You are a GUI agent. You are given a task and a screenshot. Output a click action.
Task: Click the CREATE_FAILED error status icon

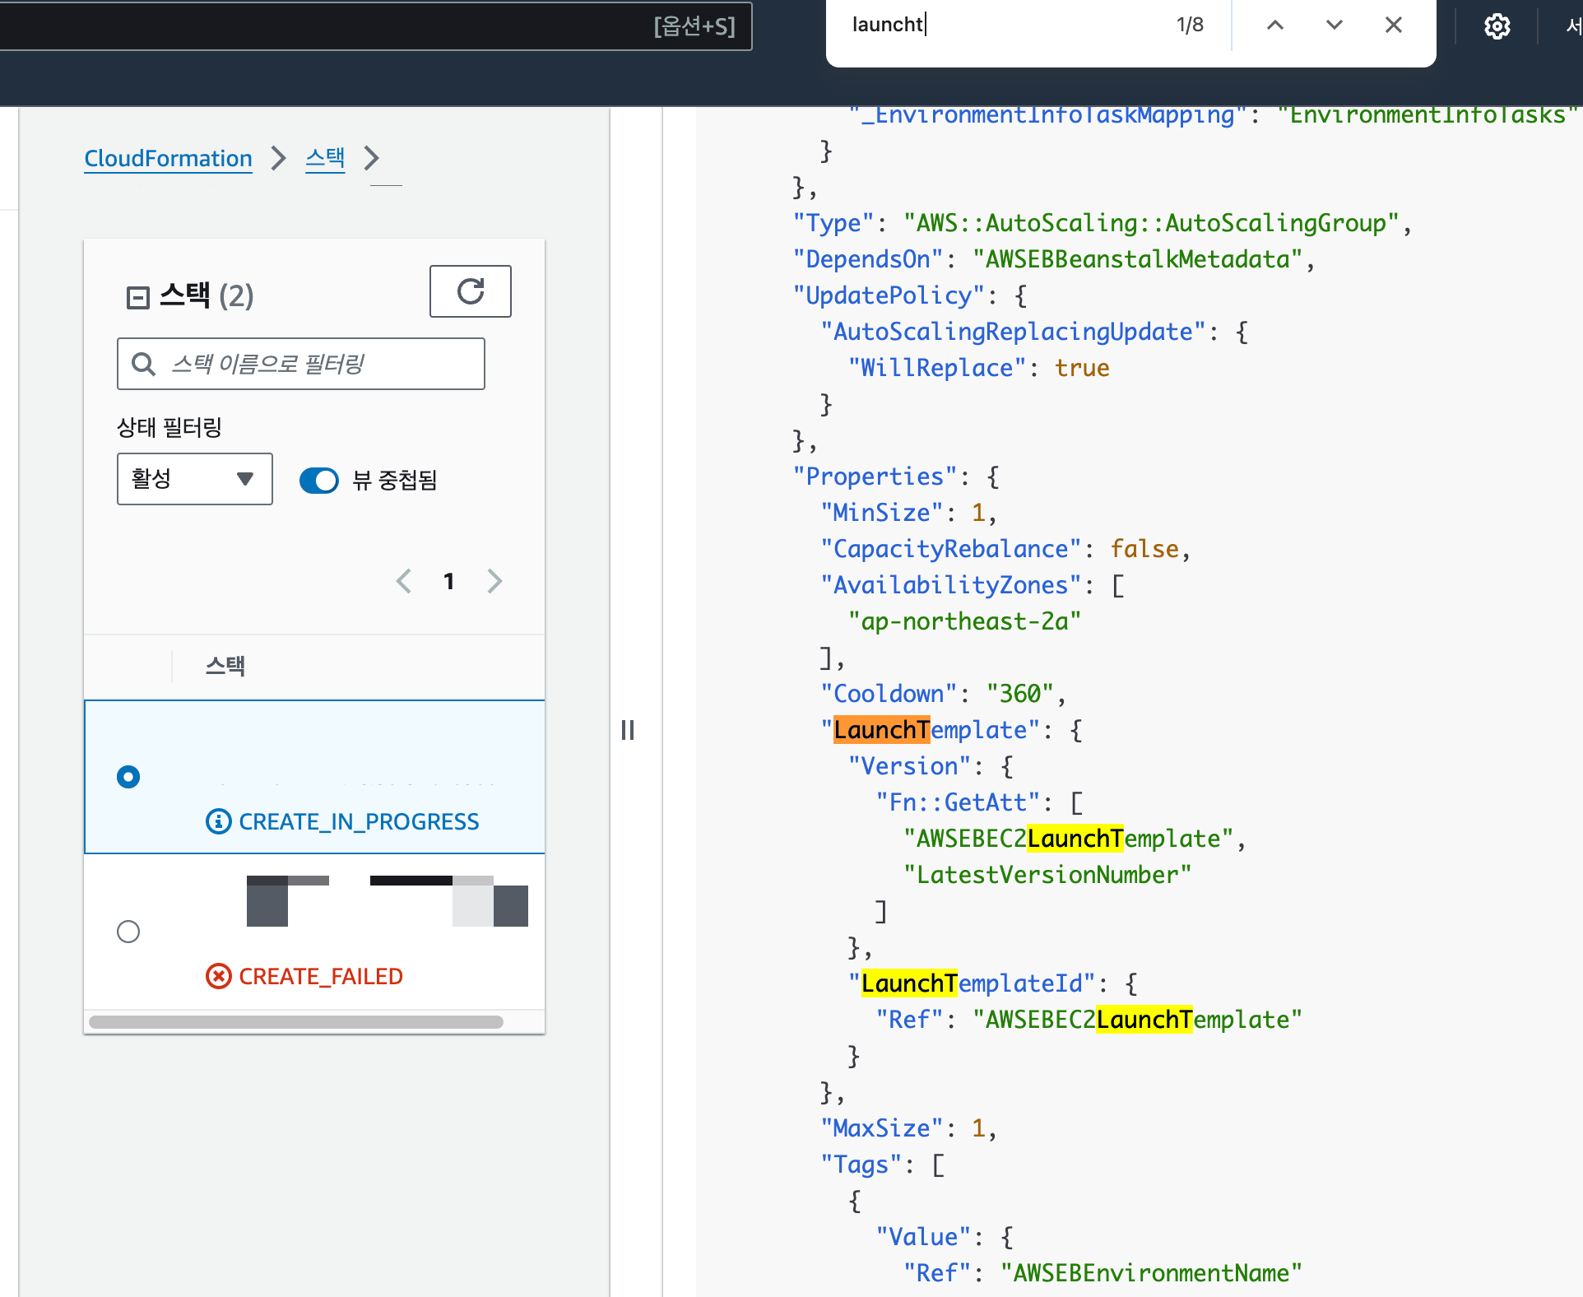[x=218, y=976]
